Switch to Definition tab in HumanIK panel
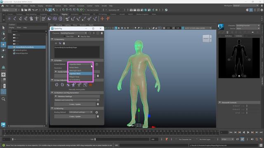Image resolution: width=264 pixels, height=148 pixels. [x=229, y=36]
